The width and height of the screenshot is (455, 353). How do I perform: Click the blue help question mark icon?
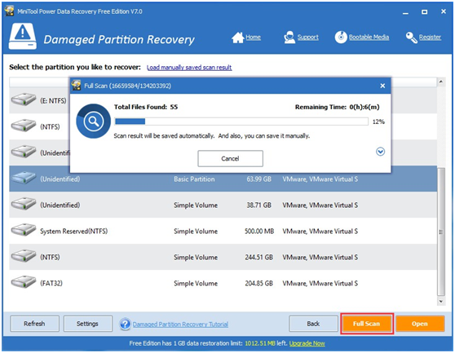click(125, 324)
